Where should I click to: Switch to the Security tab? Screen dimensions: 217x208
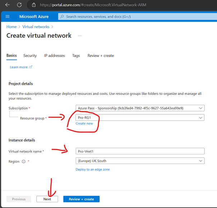point(30,56)
